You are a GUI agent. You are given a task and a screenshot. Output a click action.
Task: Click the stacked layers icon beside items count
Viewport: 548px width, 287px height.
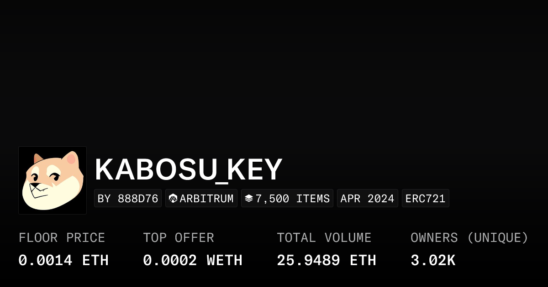(x=249, y=199)
